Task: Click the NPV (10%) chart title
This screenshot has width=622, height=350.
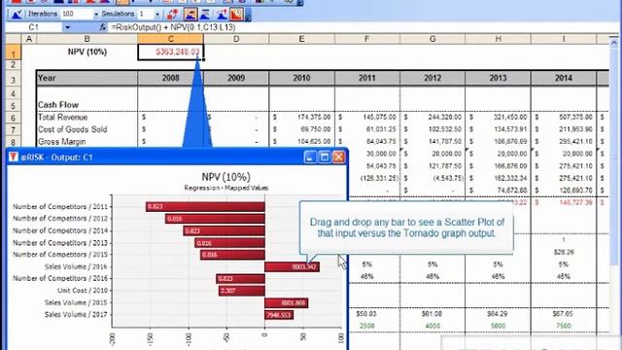Action: [226, 177]
